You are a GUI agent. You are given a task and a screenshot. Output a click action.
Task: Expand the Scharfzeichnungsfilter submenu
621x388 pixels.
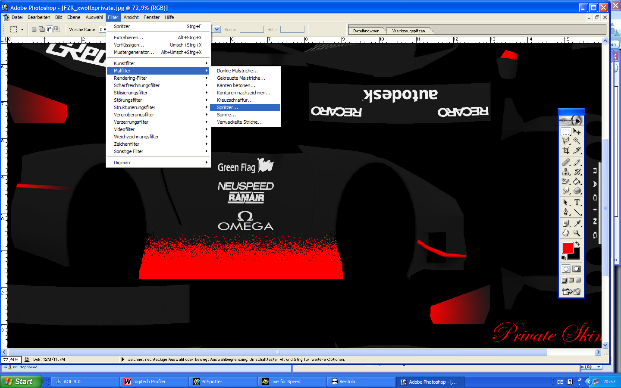pos(159,85)
